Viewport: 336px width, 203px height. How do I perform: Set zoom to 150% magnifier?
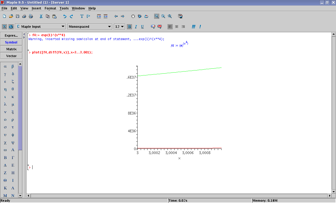click(x=163, y=16)
